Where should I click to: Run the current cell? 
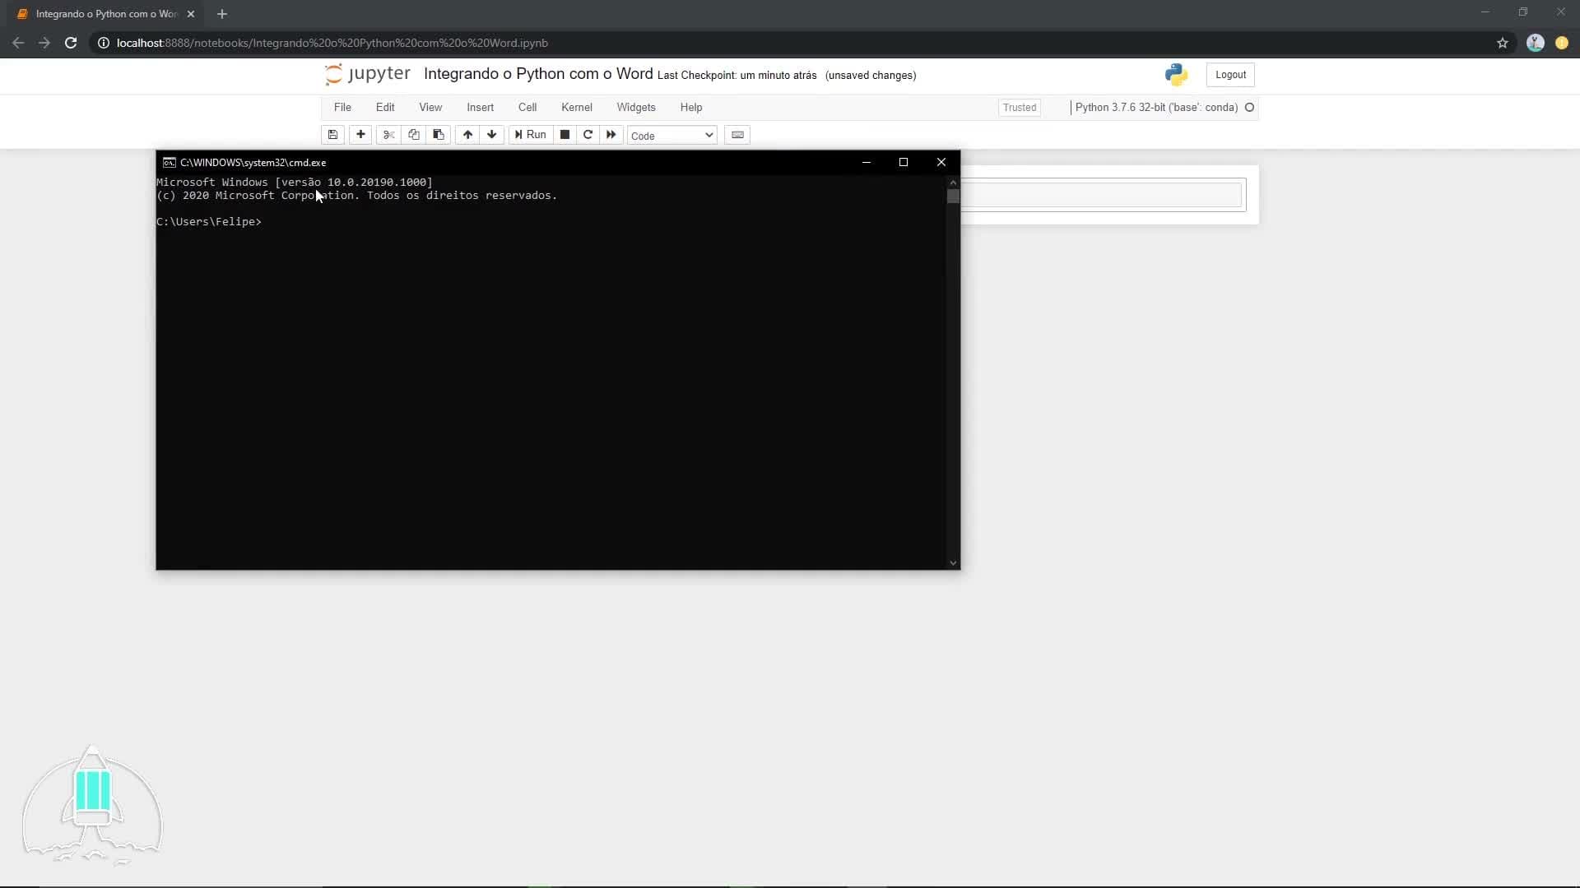tap(531, 135)
